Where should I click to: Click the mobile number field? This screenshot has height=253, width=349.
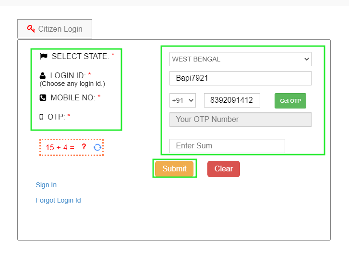pyautogui.click(x=232, y=100)
